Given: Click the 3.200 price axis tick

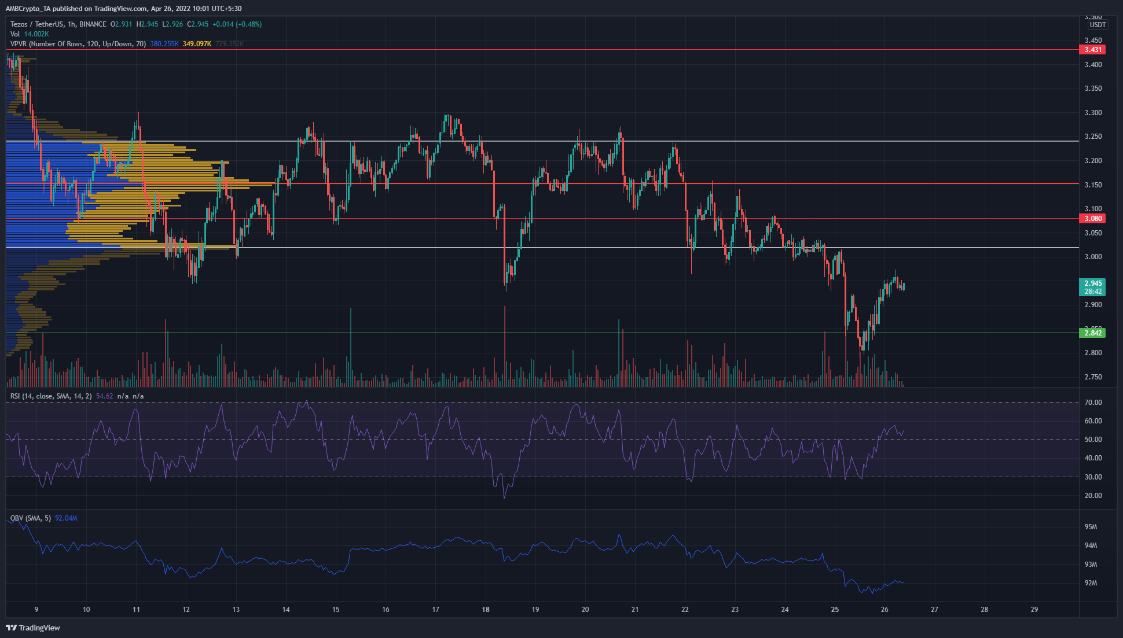Looking at the screenshot, I should pos(1093,161).
